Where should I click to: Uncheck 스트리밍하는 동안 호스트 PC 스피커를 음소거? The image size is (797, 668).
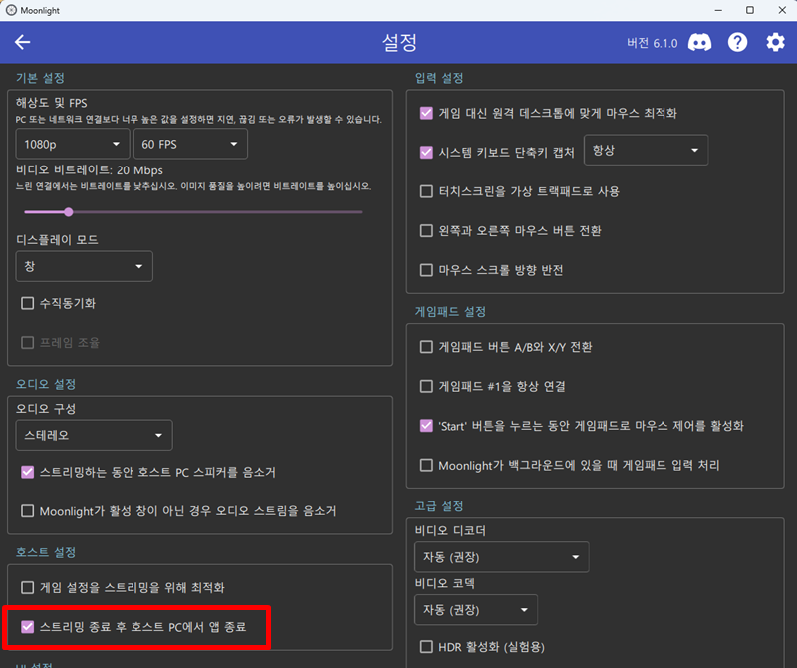28,473
